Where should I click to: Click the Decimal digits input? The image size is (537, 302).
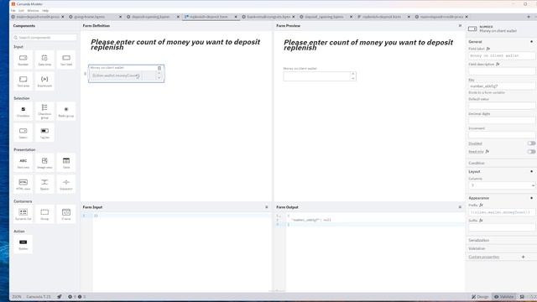pos(502,121)
